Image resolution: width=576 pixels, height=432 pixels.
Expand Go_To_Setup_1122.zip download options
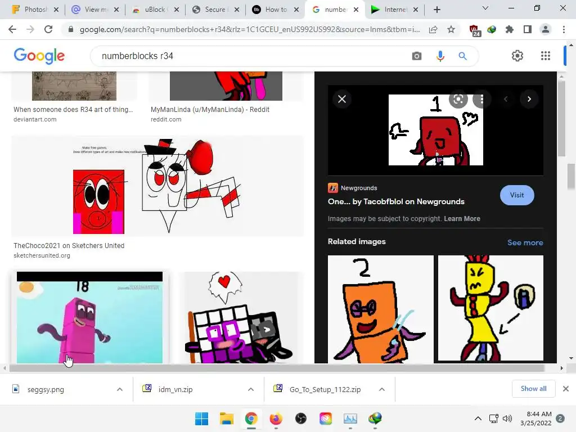[382, 389]
